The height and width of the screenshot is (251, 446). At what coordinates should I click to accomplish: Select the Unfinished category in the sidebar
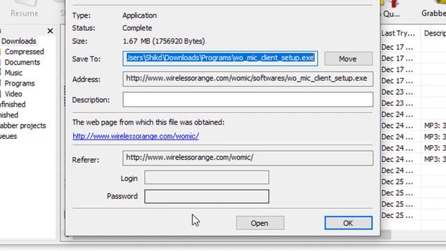[x=13, y=105]
